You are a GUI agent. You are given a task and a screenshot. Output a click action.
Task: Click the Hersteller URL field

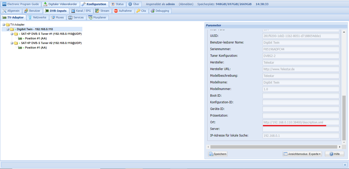coord(301,69)
